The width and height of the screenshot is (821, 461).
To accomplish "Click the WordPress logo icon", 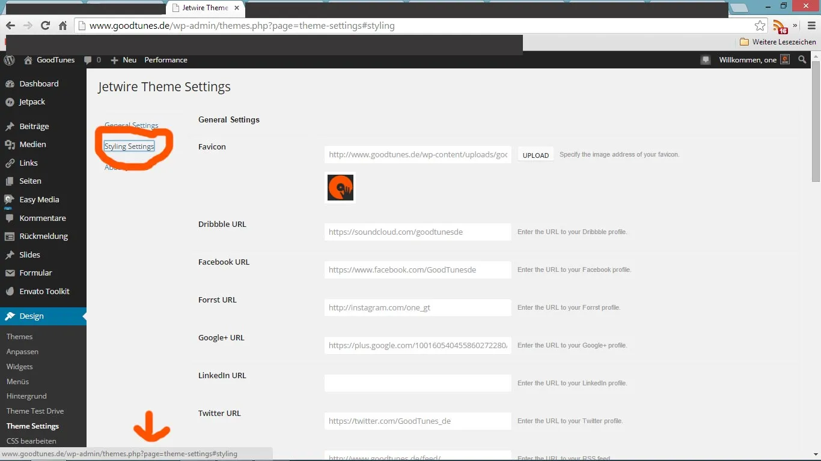I will (x=9, y=60).
